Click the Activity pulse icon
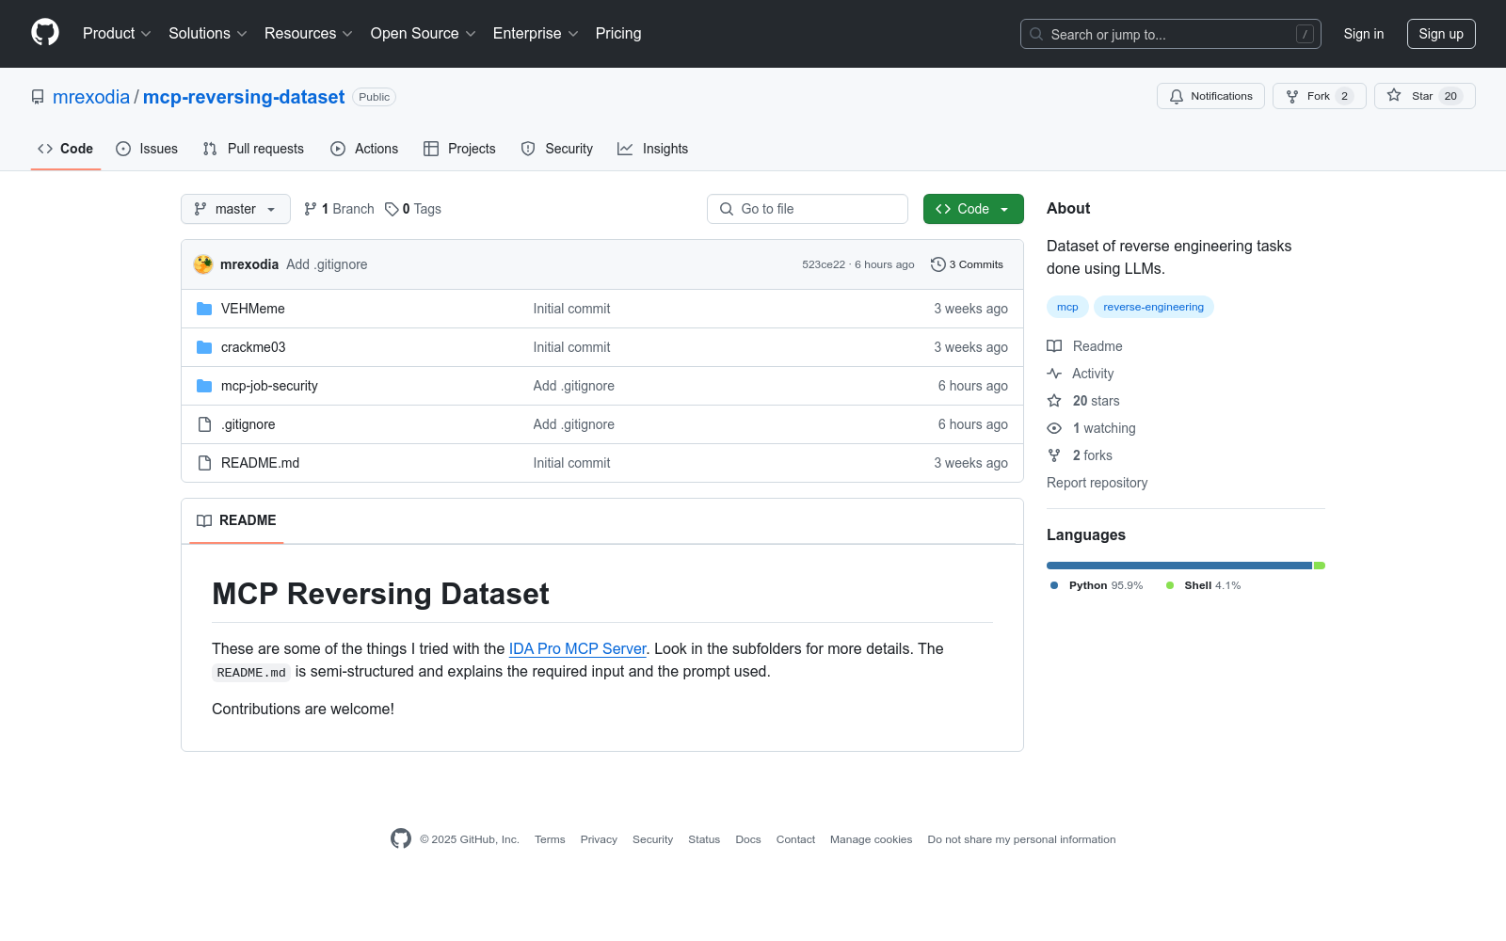 pyautogui.click(x=1054, y=374)
